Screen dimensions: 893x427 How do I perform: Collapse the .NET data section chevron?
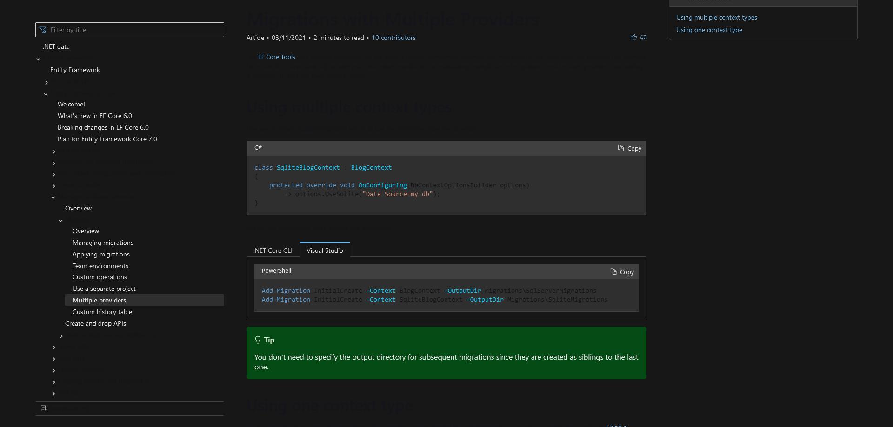point(38,59)
